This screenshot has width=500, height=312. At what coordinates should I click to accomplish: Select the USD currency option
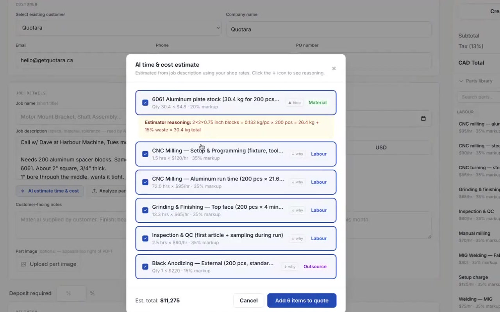[x=381, y=147]
